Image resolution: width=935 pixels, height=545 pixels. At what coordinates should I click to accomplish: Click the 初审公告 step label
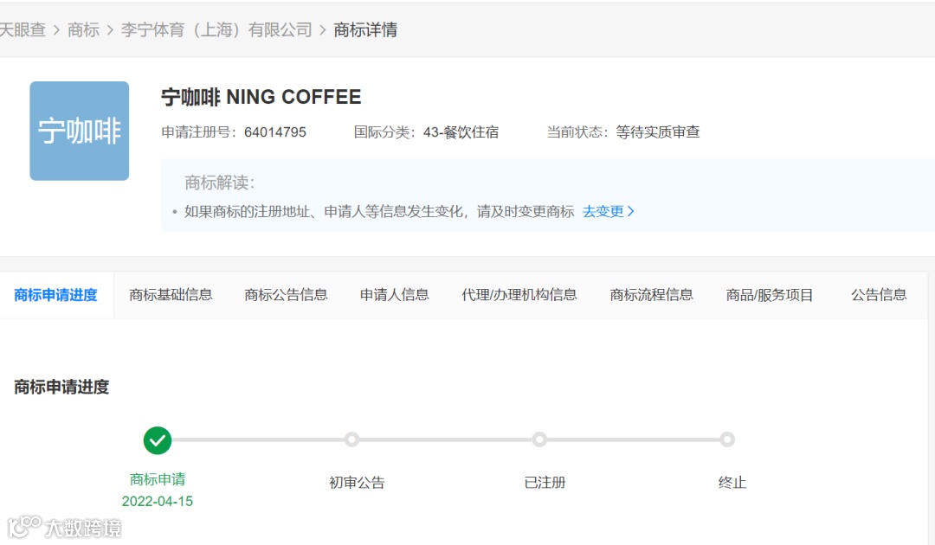tap(358, 483)
